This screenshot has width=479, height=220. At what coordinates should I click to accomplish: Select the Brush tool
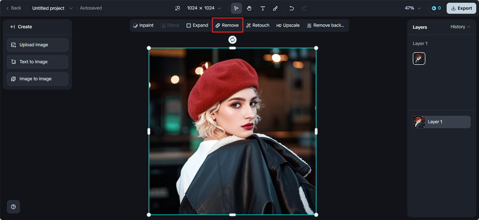tap(275, 8)
